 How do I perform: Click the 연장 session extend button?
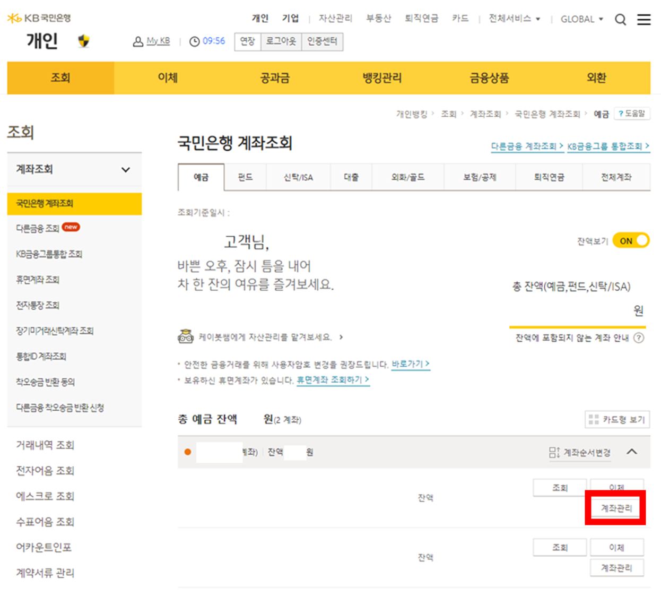[x=248, y=41]
